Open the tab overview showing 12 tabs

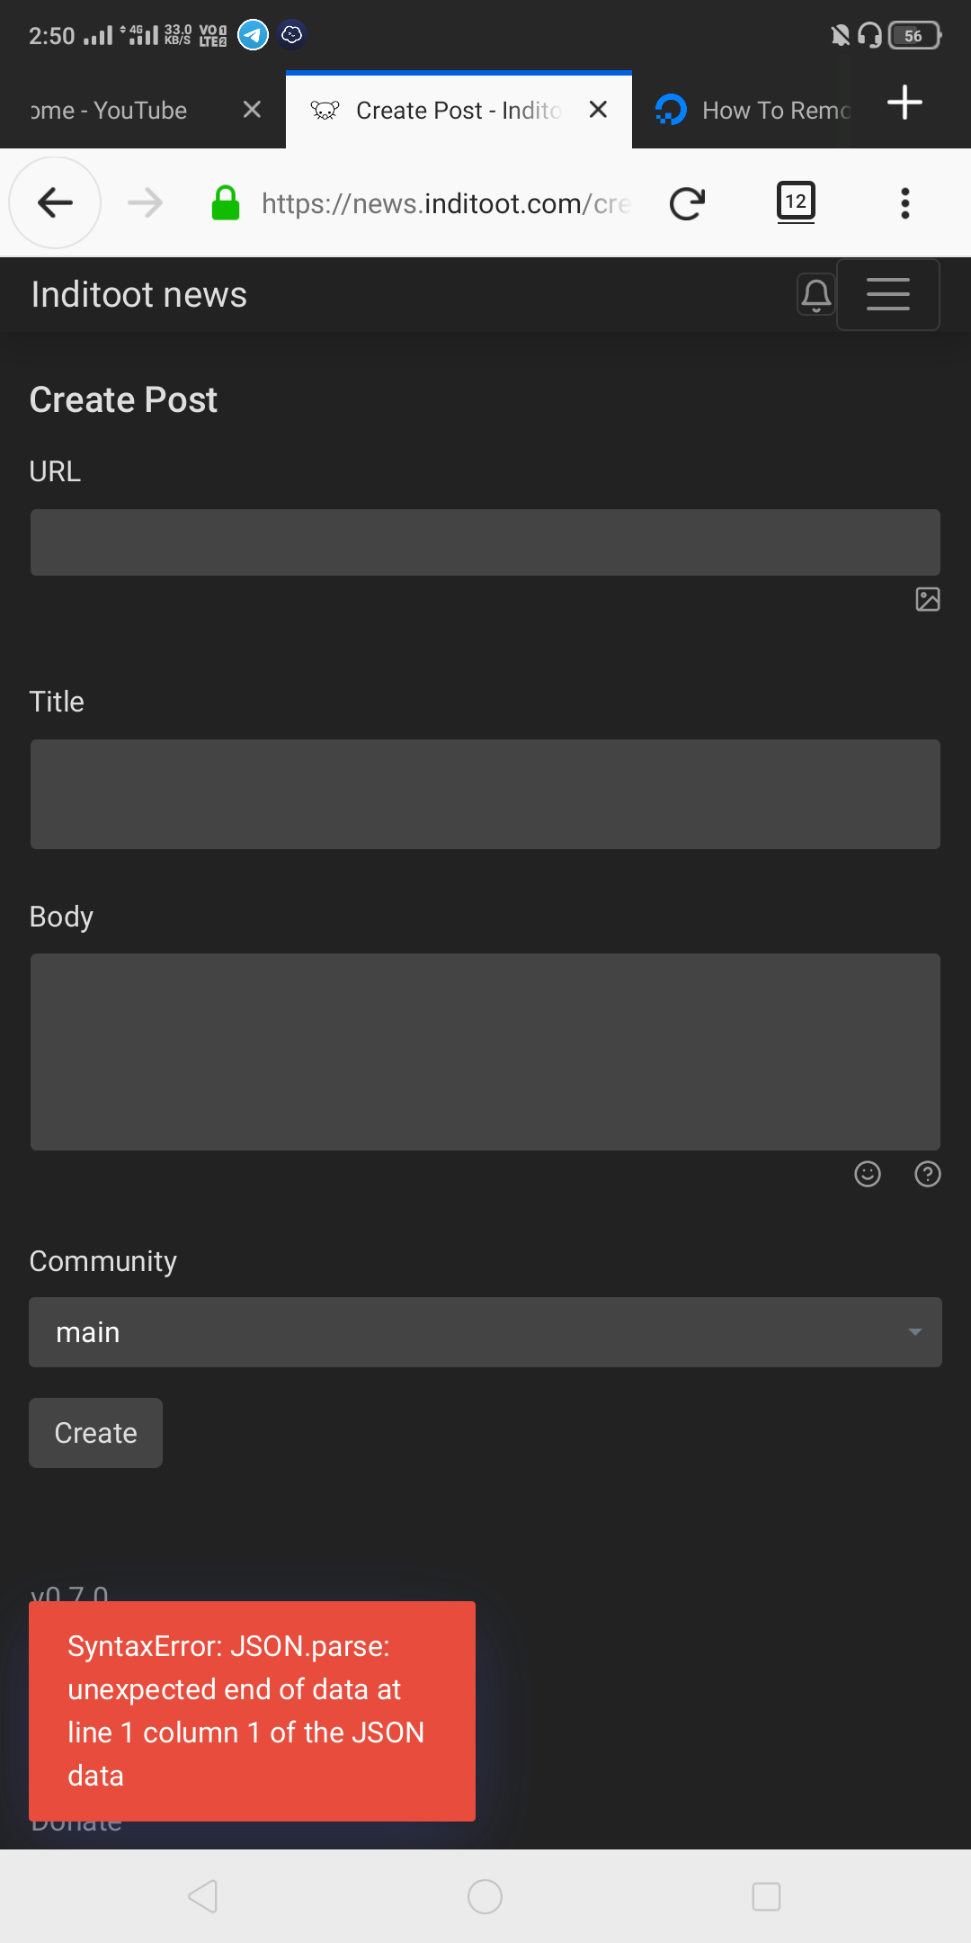[795, 202]
